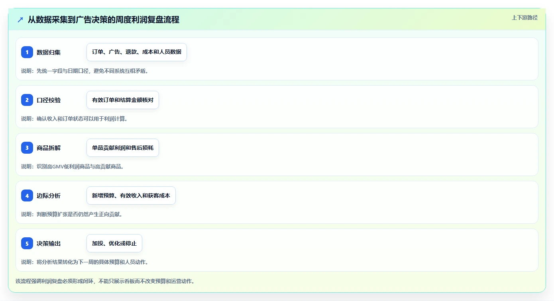
Task: Click the 商品拆解 step title
Action: (x=49, y=148)
